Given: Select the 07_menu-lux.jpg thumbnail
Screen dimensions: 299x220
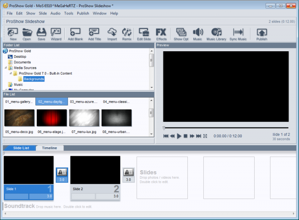Looking at the screenshot, I should (84, 118).
